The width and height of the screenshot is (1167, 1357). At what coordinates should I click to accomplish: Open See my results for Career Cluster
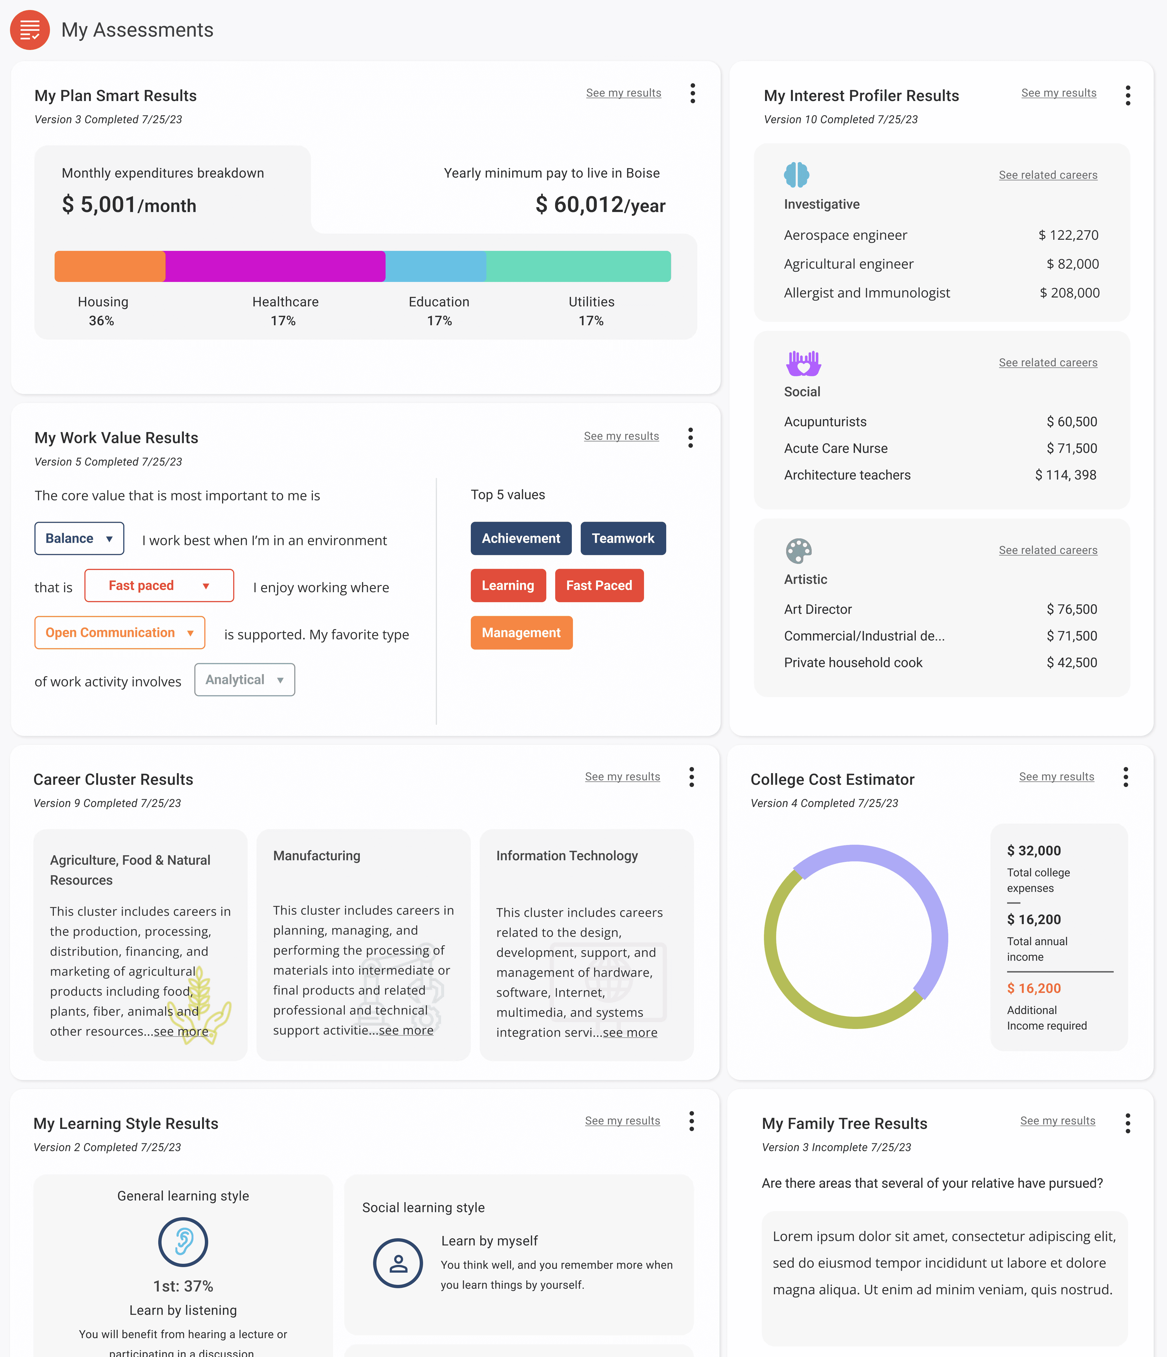[622, 777]
